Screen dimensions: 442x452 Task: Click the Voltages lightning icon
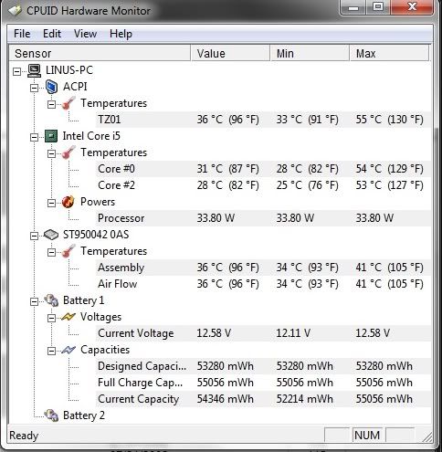pos(68,317)
